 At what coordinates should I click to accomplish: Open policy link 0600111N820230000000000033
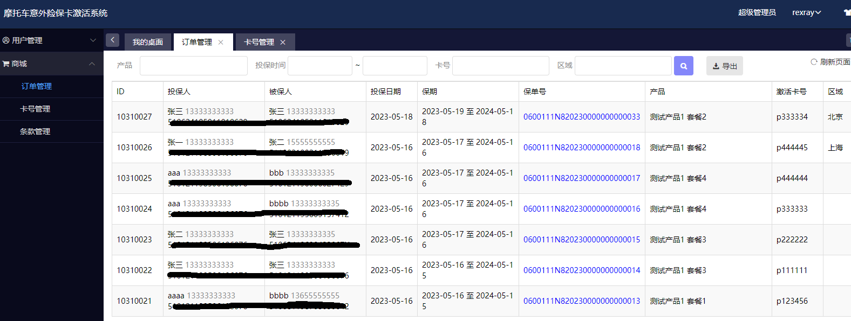pos(581,117)
